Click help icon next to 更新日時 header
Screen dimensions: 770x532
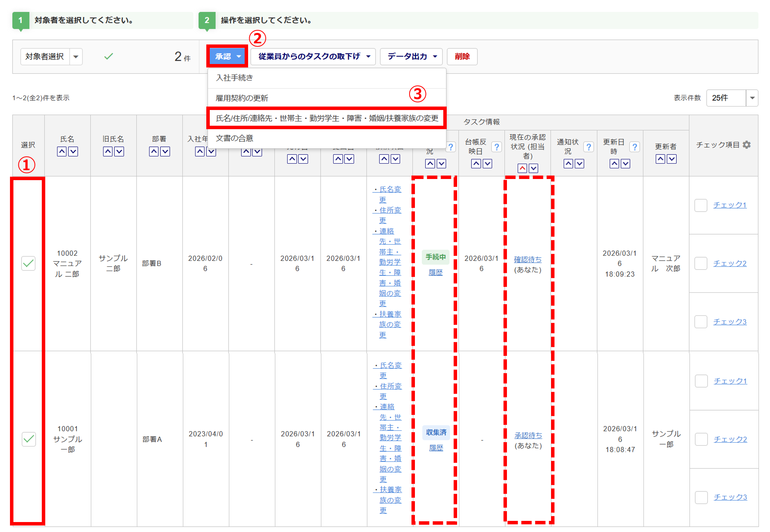(x=634, y=147)
